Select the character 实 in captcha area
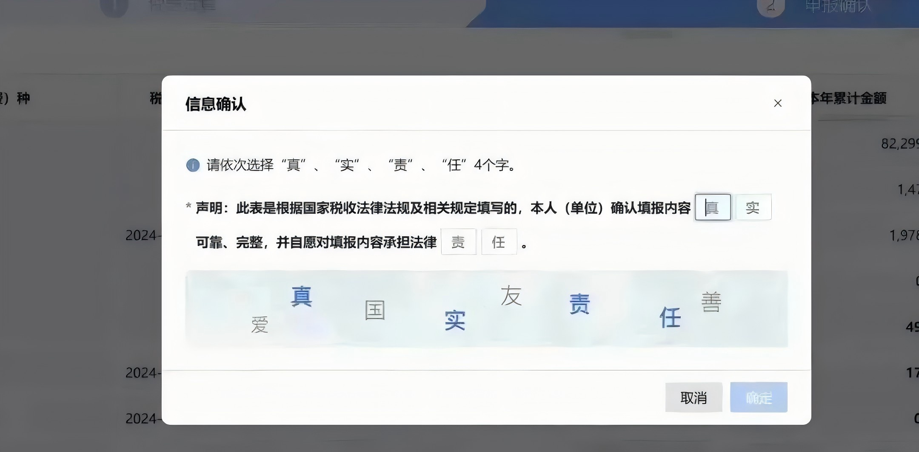Image resolution: width=919 pixels, height=452 pixels. click(455, 320)
